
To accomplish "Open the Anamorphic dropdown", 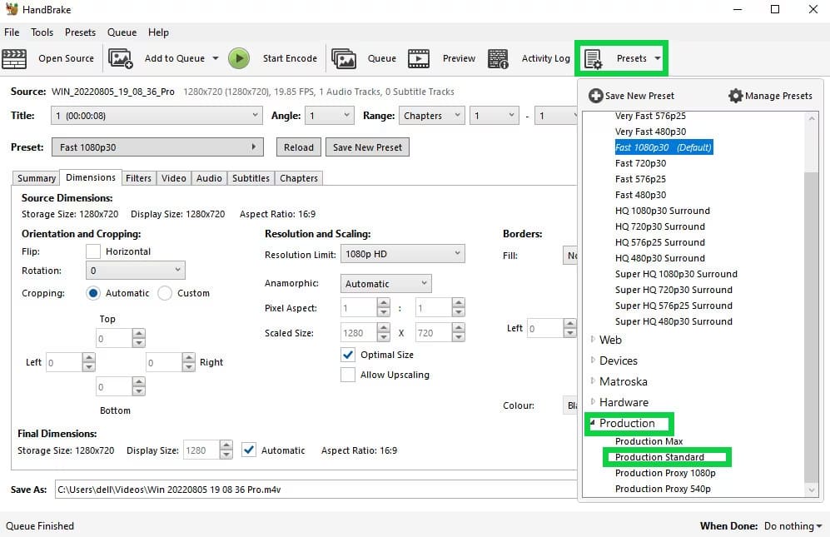I will click(x=386, y=284).
